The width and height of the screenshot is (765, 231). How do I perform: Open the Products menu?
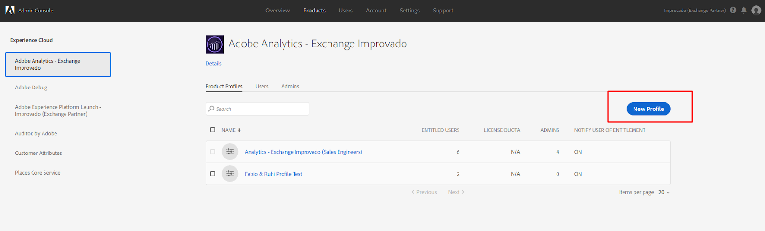pyautogui.click(x=314, y=11)
